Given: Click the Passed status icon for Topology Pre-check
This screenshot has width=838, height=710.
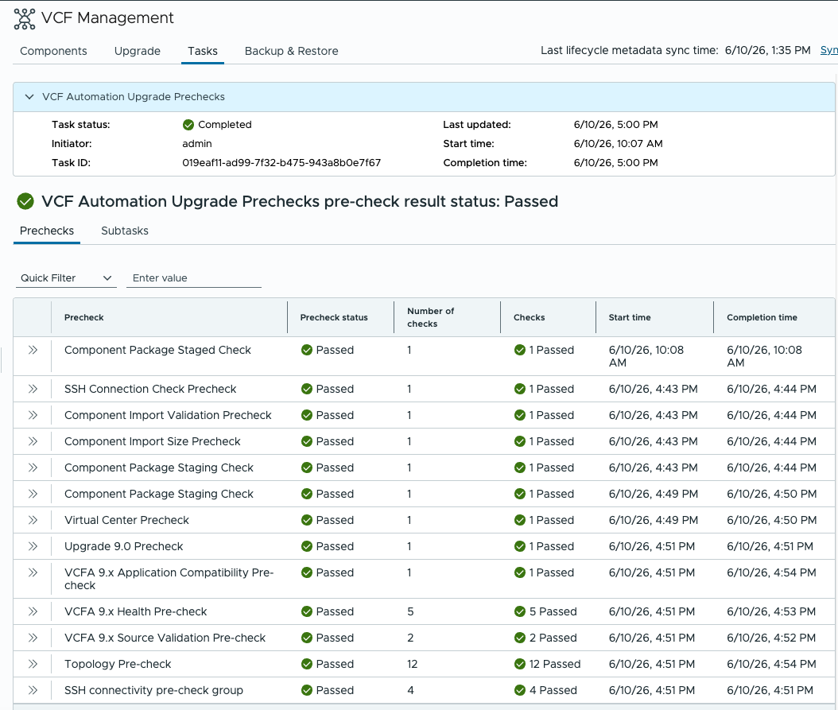Looking at the screenshot, I should click(x=307, y=663).
